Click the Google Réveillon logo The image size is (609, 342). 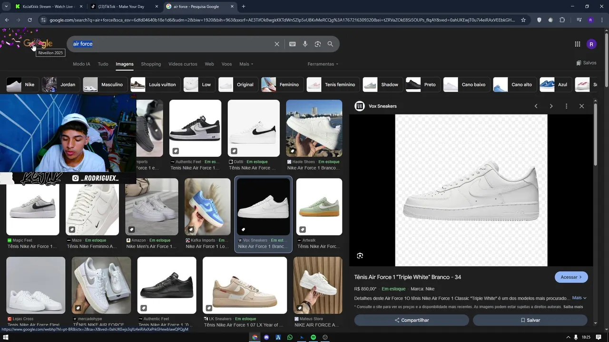point(38,44)
